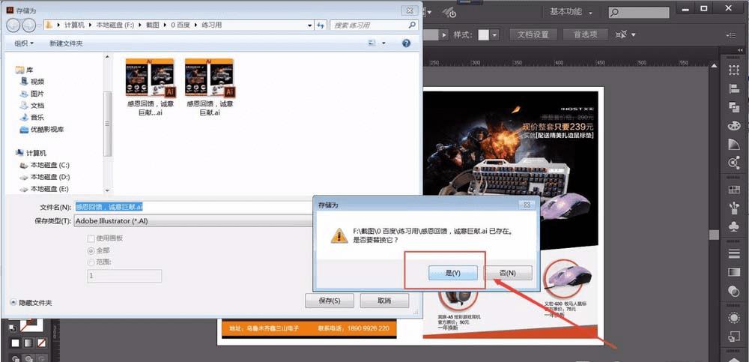Viewport: 749px width, 362px height.
Task: Open the control bar panel menu icon
Action: coord(731,35)
